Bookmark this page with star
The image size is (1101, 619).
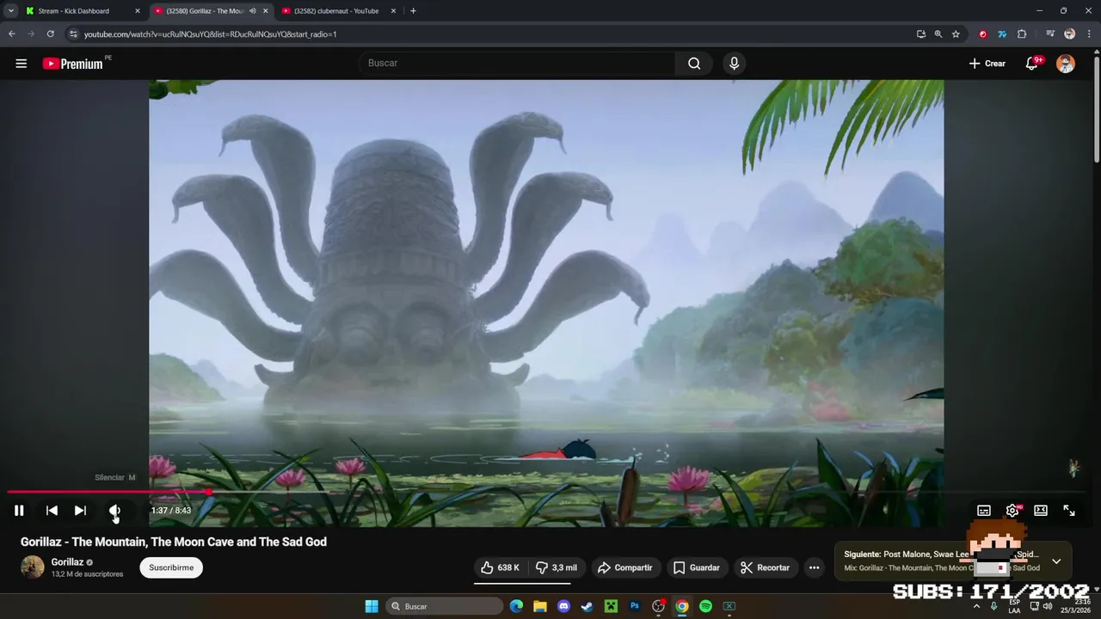(956, 34)
